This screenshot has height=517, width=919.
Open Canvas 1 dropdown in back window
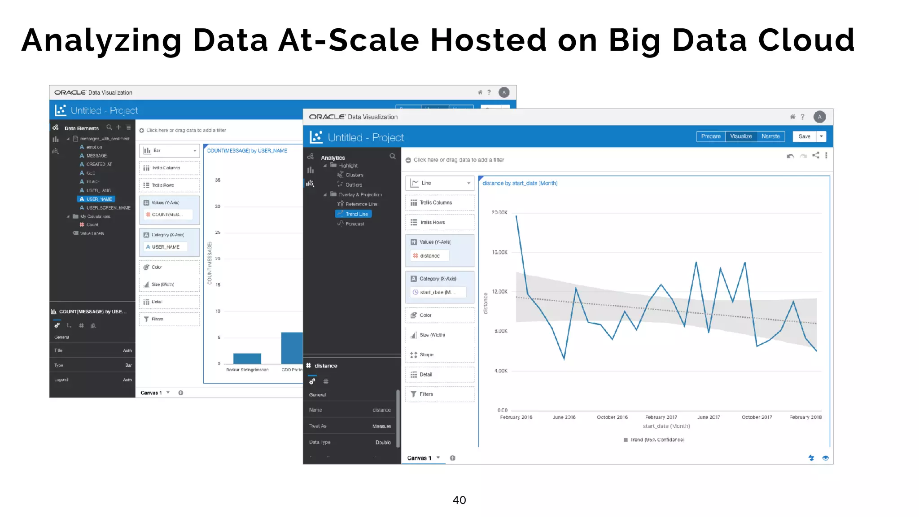tap(168, 393)
